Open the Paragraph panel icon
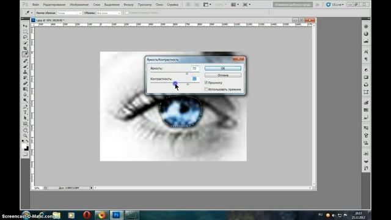 (x=366, y=59)
